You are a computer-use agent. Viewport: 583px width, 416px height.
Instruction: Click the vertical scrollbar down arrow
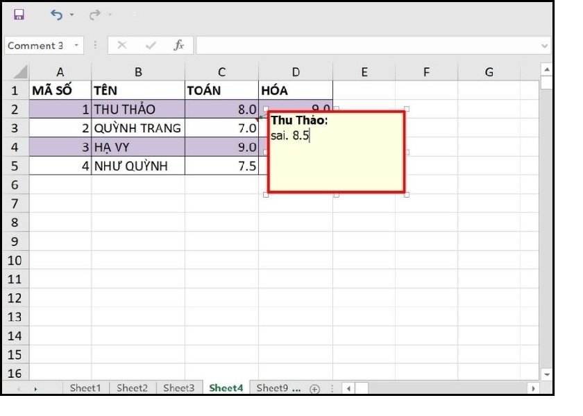point(546,374)
